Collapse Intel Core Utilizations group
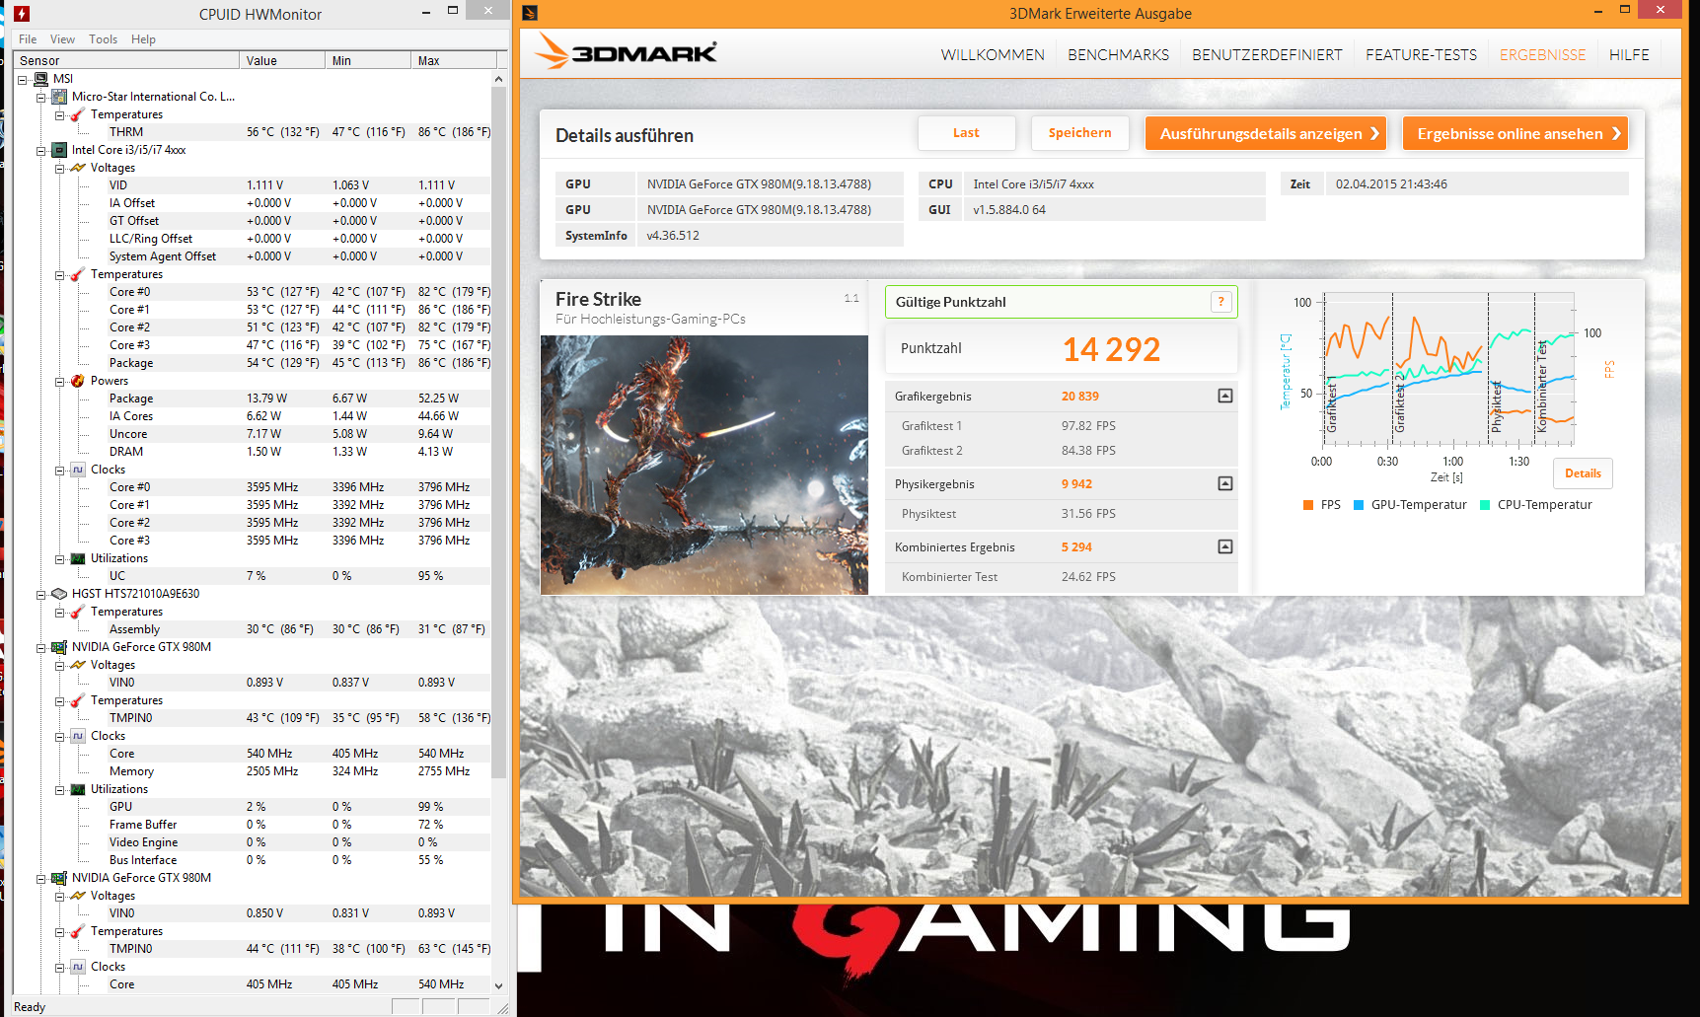 [60, 558]
